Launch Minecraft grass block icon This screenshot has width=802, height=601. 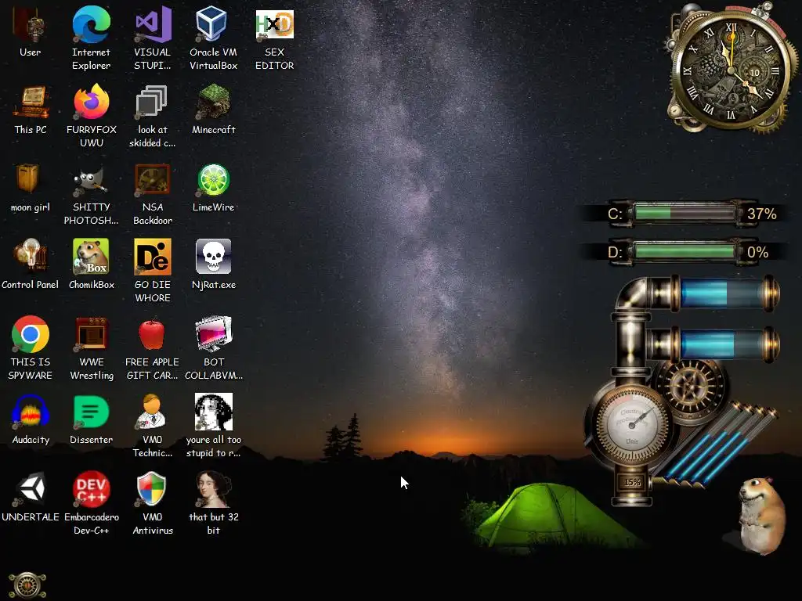point(213,102)
